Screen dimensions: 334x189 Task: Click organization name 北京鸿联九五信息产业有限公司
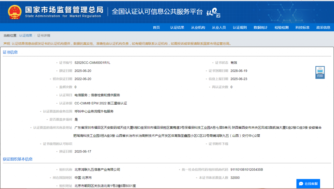(97, 169)
